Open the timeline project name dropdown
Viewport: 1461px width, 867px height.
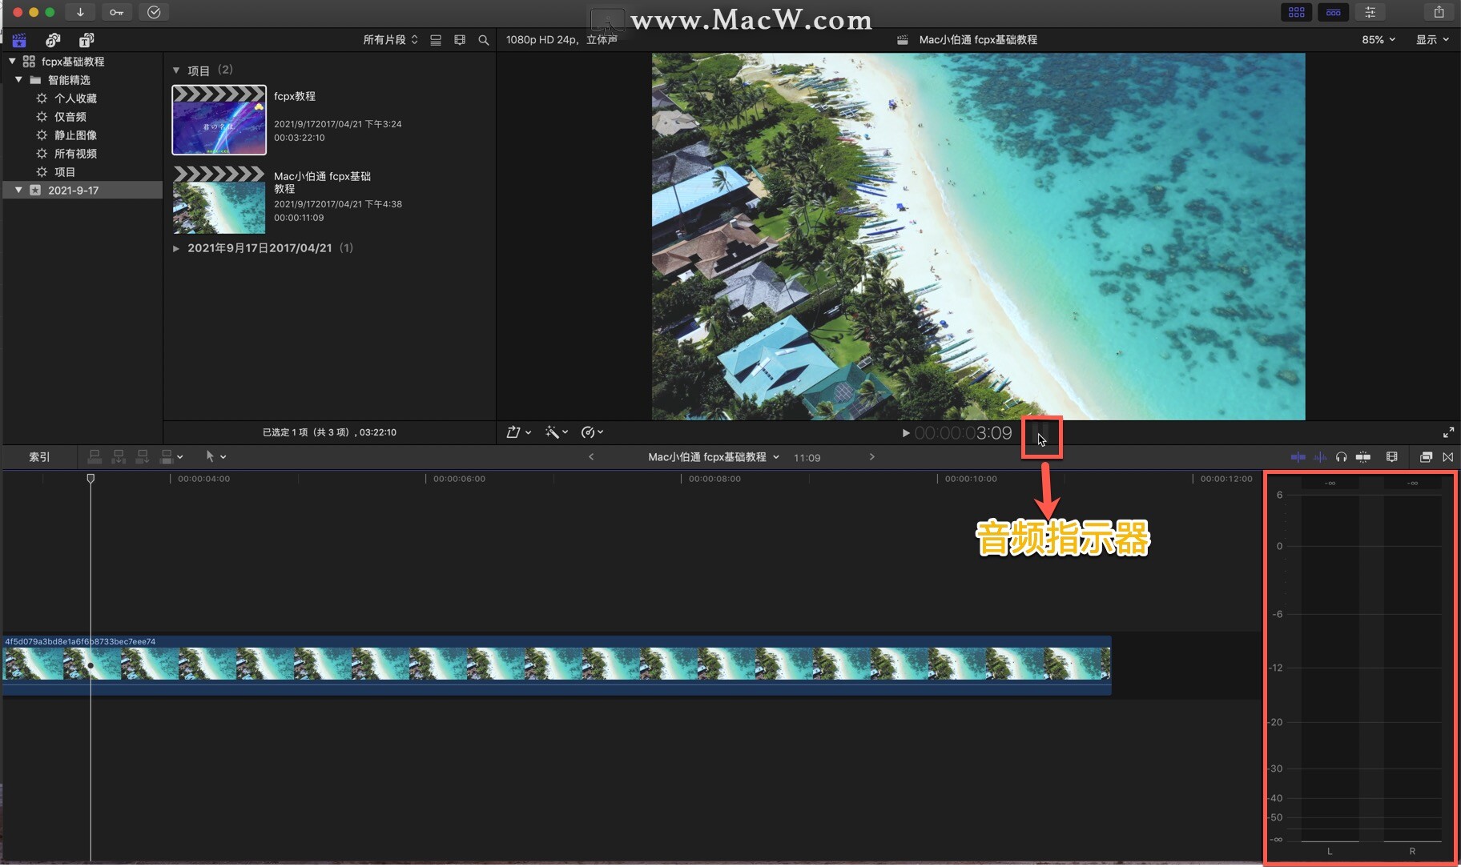(x=714, y=457)
